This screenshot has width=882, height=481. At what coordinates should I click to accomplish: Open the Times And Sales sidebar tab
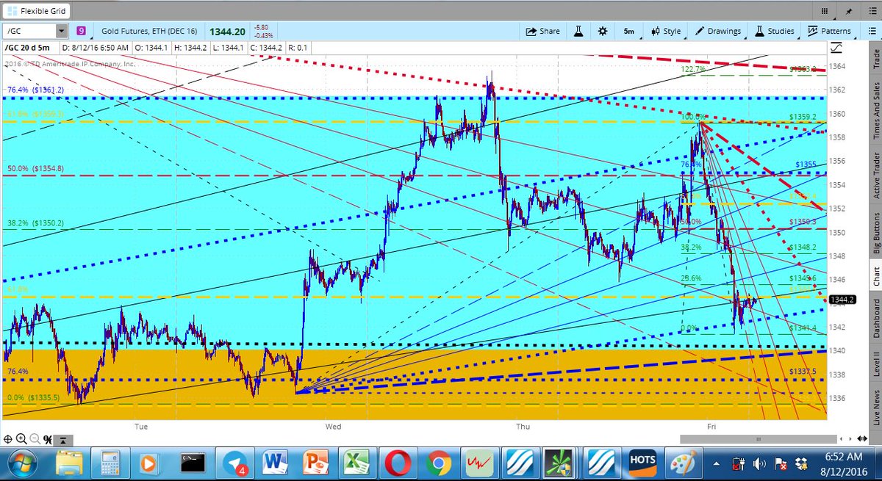(x=875, y=111)
